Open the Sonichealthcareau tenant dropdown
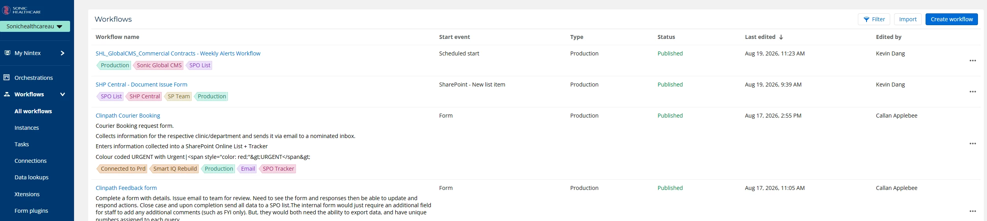Image resolution: width=987 pixels, height=221 pixels. 35,26
